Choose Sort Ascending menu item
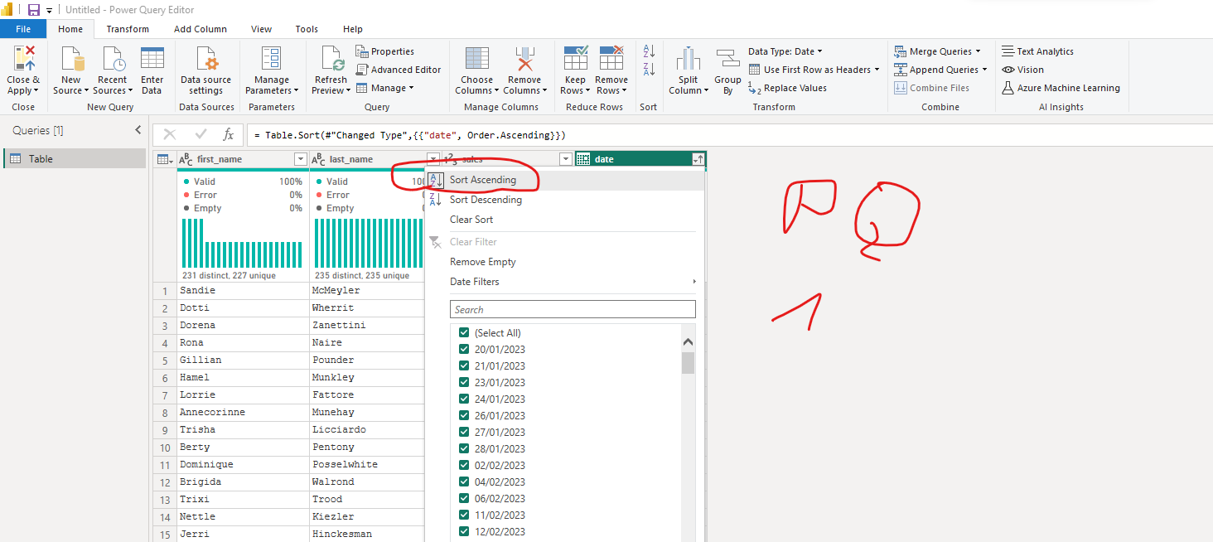Screen dimensions: 1213x542 click(x=564, y=180)
